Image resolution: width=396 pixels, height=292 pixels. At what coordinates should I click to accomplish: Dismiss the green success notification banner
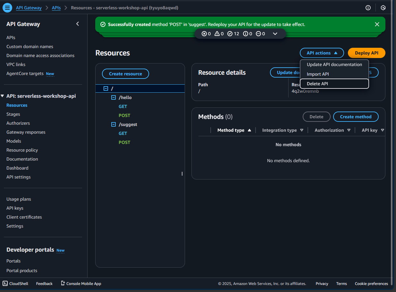[x=377, y=24]
